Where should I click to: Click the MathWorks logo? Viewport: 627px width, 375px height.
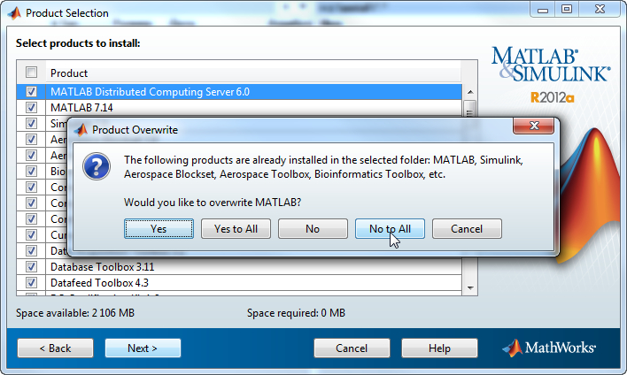click(x=549, y=348)
